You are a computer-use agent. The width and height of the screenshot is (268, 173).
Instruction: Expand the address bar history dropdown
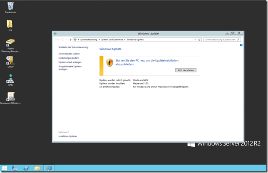click(x=196, y=40)
